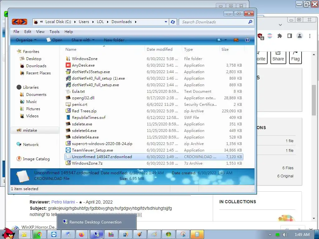319x239 pixels.
Task: Open the browser three-dot menu
Action: coord(310,36)
